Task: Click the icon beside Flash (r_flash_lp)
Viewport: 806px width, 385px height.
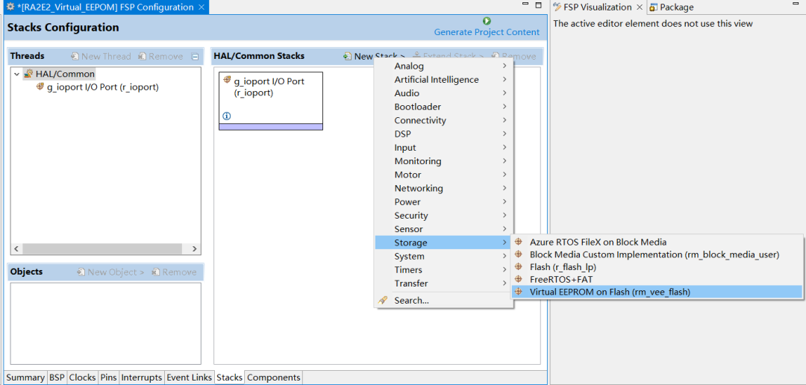Action: pyautogui.click(x=519, y=267)
